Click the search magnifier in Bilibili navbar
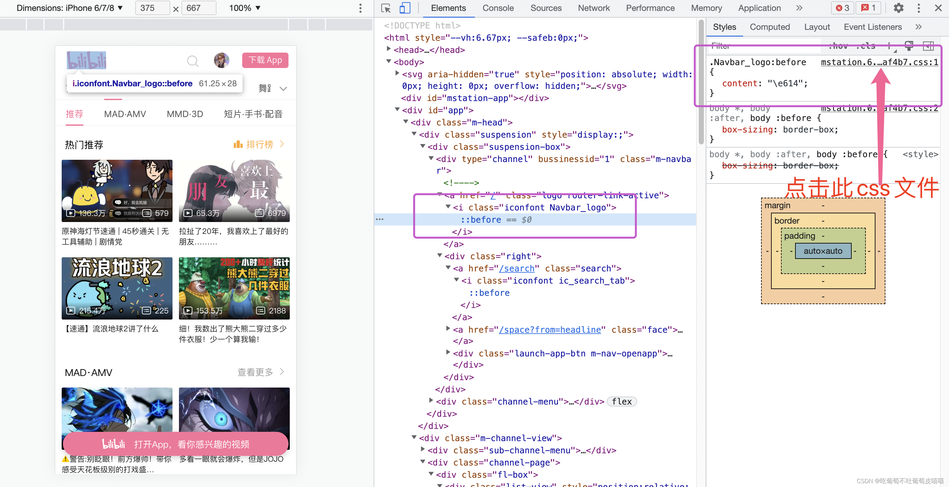This screenshot has width=949, height=487. 193,61
